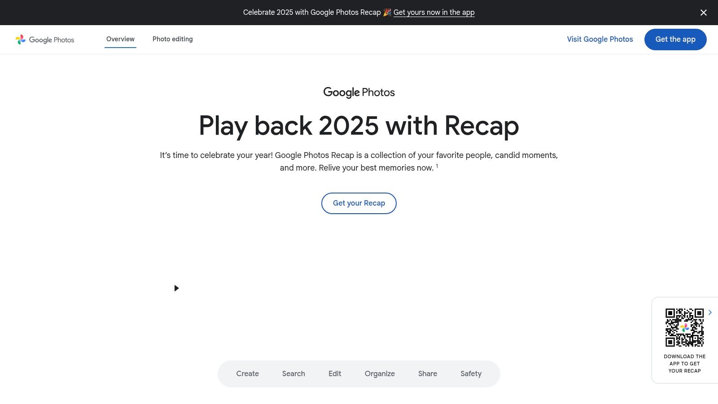718x404 pixels.
Task: Open the Share feature section
Action: (x=427, y=373)
